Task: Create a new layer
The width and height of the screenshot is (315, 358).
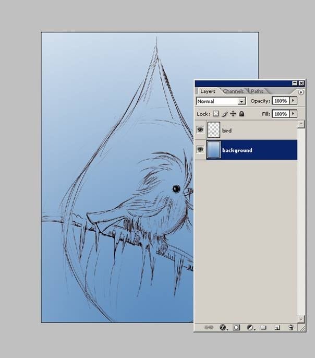Action: pyautogui.click(x=277, y=327)
